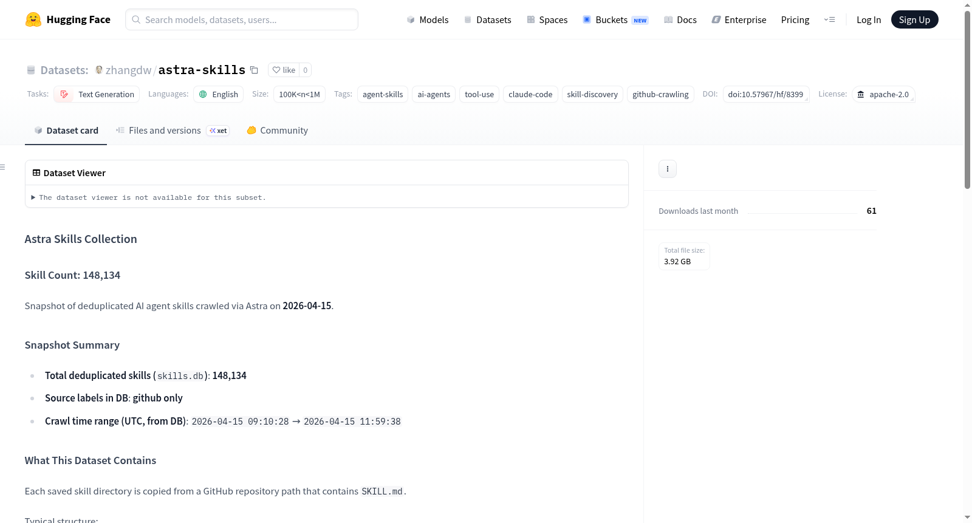The image size is (972, 523).
Task: Click the crawl end time 2026-04-15 11:59:38
Action: point(352,422)
